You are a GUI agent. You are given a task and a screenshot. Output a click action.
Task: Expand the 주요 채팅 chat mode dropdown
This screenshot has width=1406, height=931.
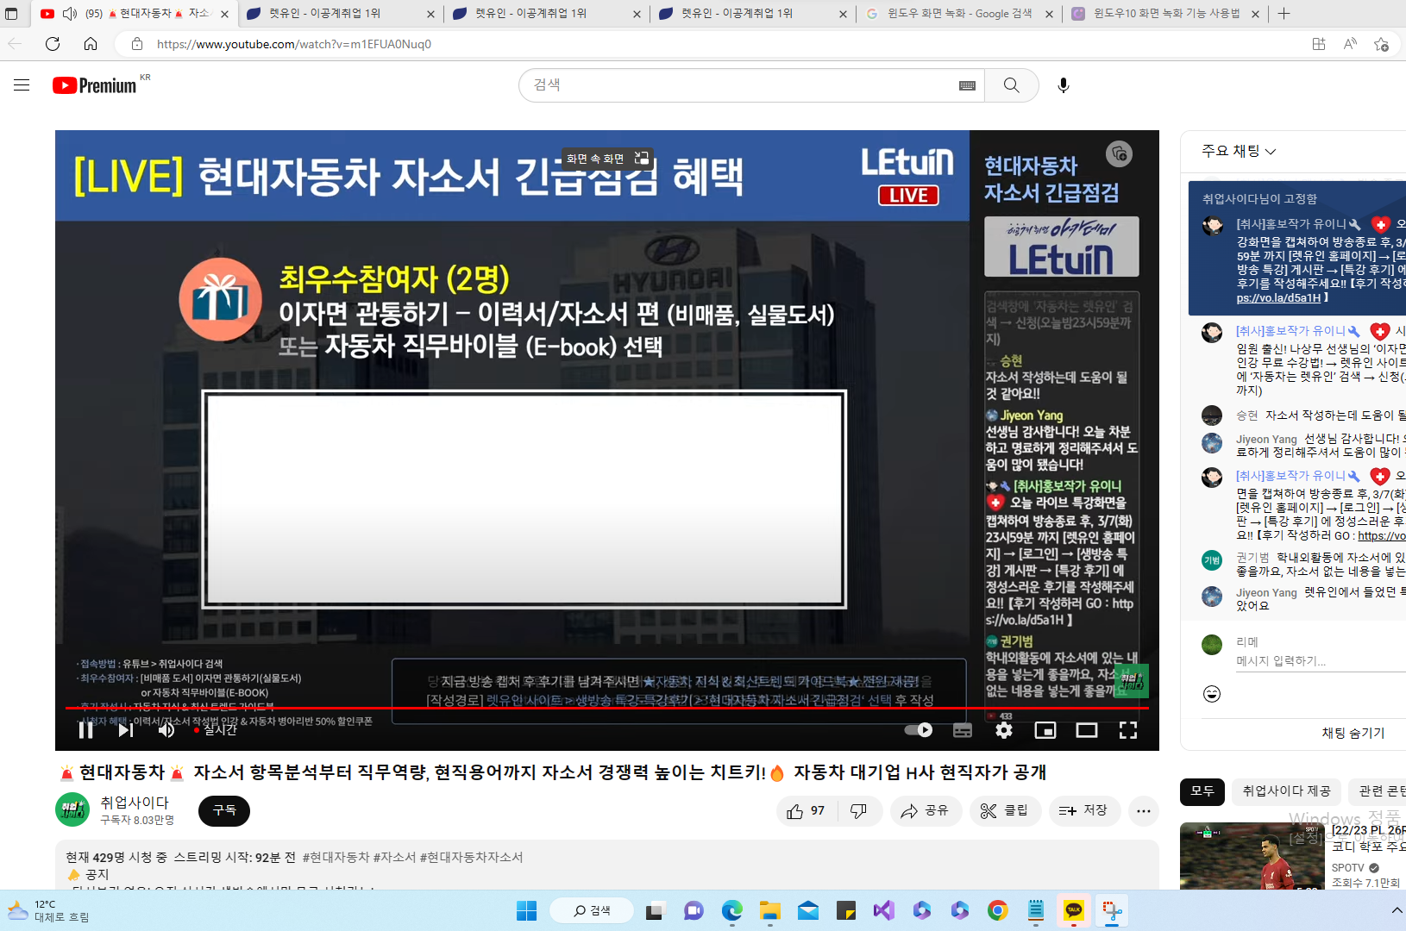click(1239, 151)
